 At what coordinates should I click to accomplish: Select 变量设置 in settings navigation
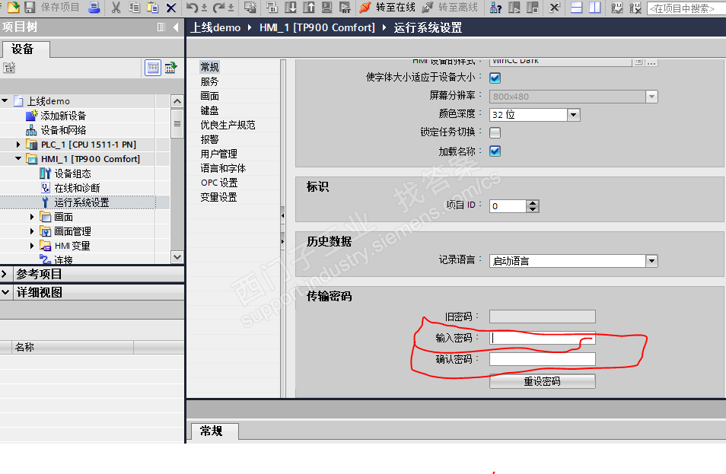[x=218, y=197]
